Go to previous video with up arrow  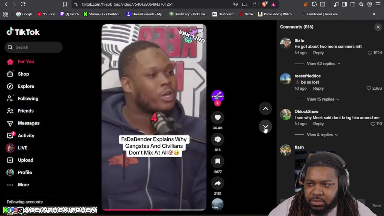[x=265, y=109]
